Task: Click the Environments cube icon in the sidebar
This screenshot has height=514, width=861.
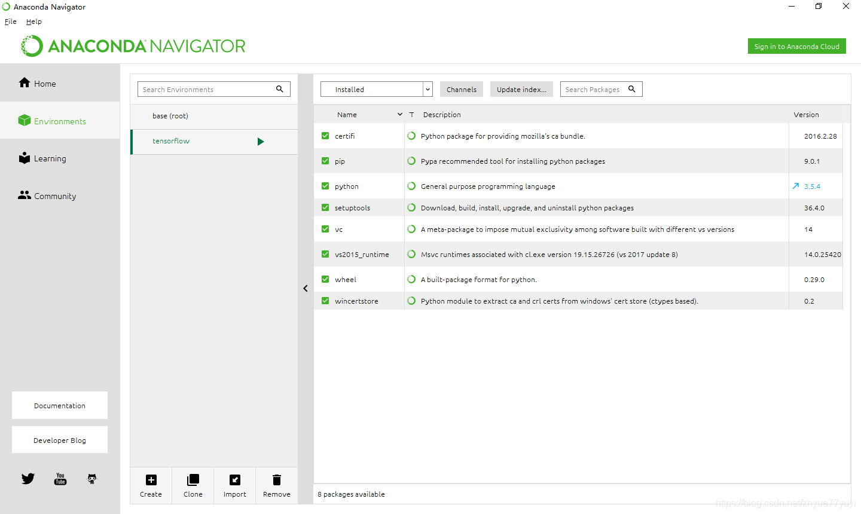Action: point(25,120)
